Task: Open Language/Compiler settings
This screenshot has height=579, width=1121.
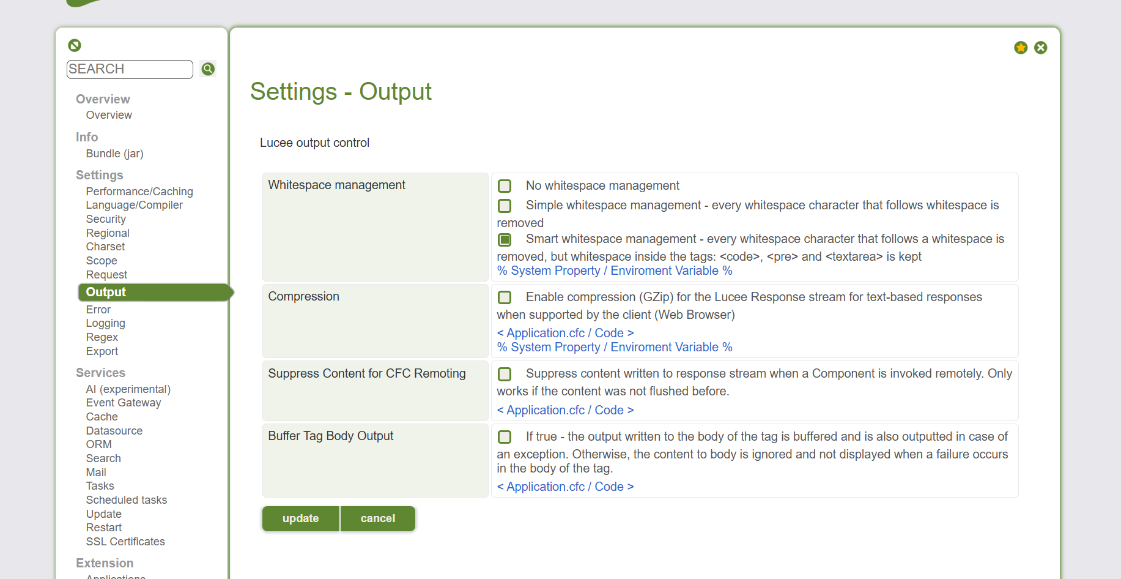Action: [x=135, y=205]
